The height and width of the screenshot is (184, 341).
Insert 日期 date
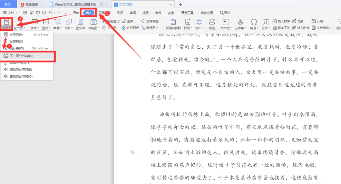tap(317, 21)
